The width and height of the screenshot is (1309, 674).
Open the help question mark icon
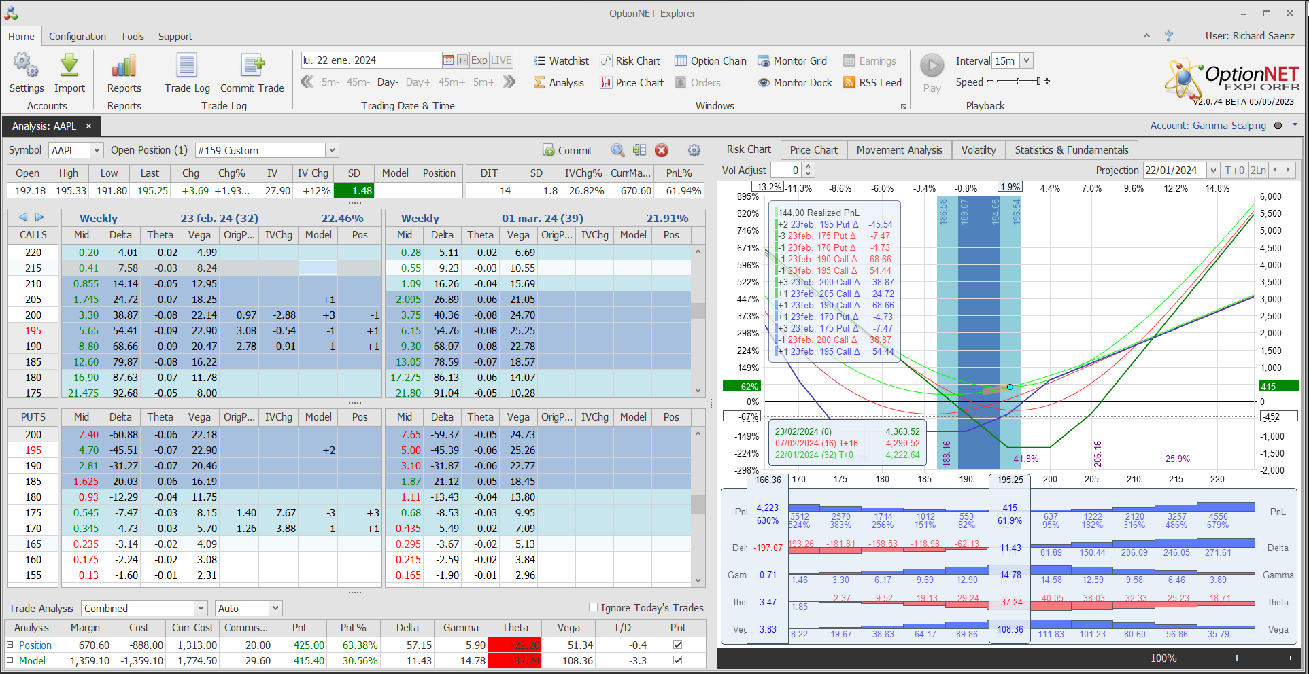[1169, 36]
